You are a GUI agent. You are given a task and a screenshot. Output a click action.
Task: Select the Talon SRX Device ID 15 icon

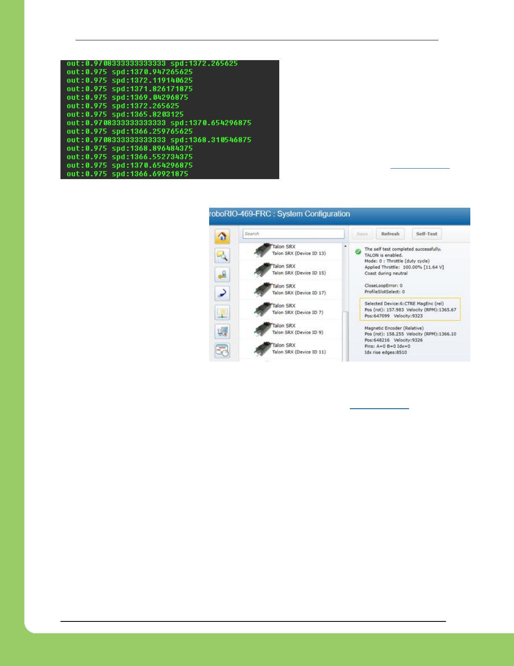263,270
